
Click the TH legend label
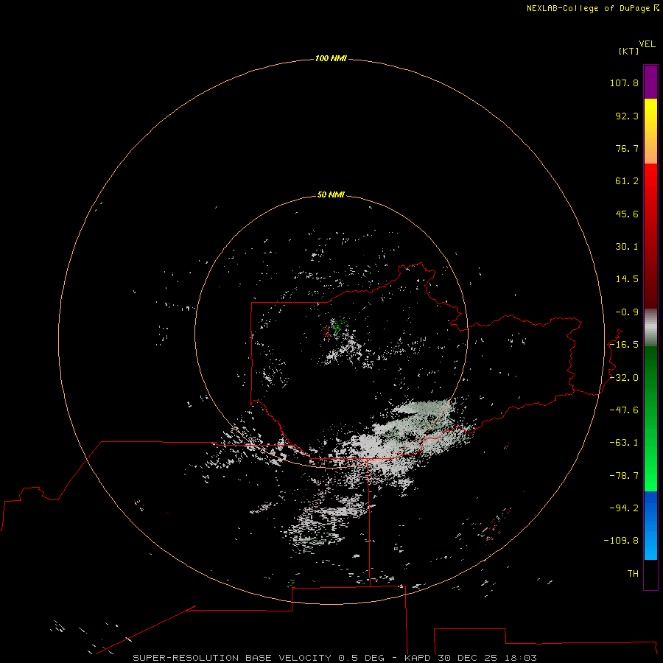tap(633, 574)
